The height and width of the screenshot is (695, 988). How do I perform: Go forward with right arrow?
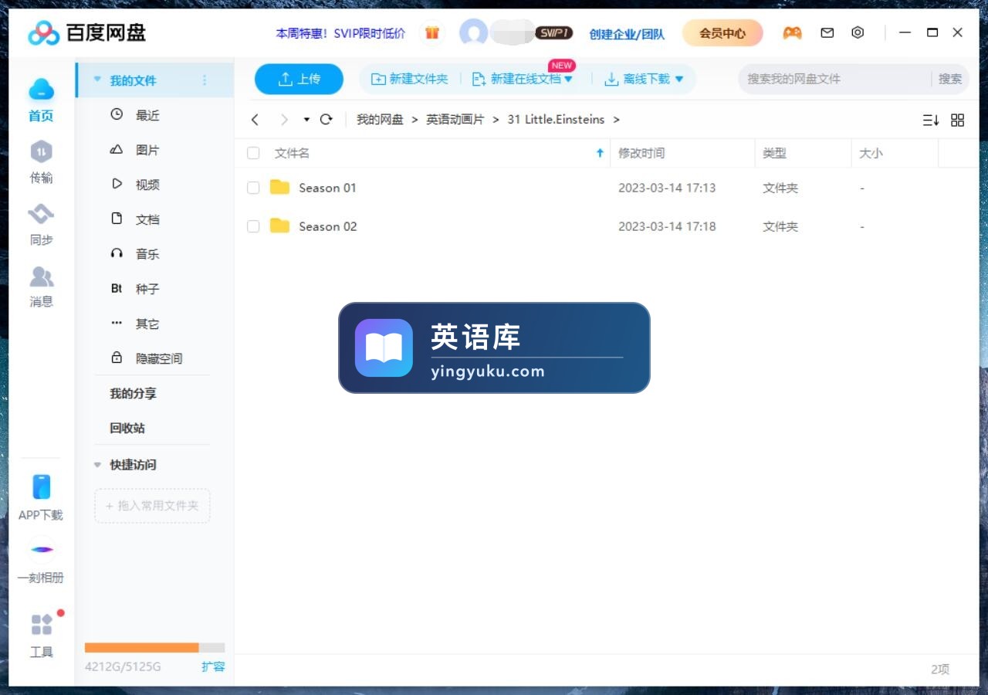(284, 120)
